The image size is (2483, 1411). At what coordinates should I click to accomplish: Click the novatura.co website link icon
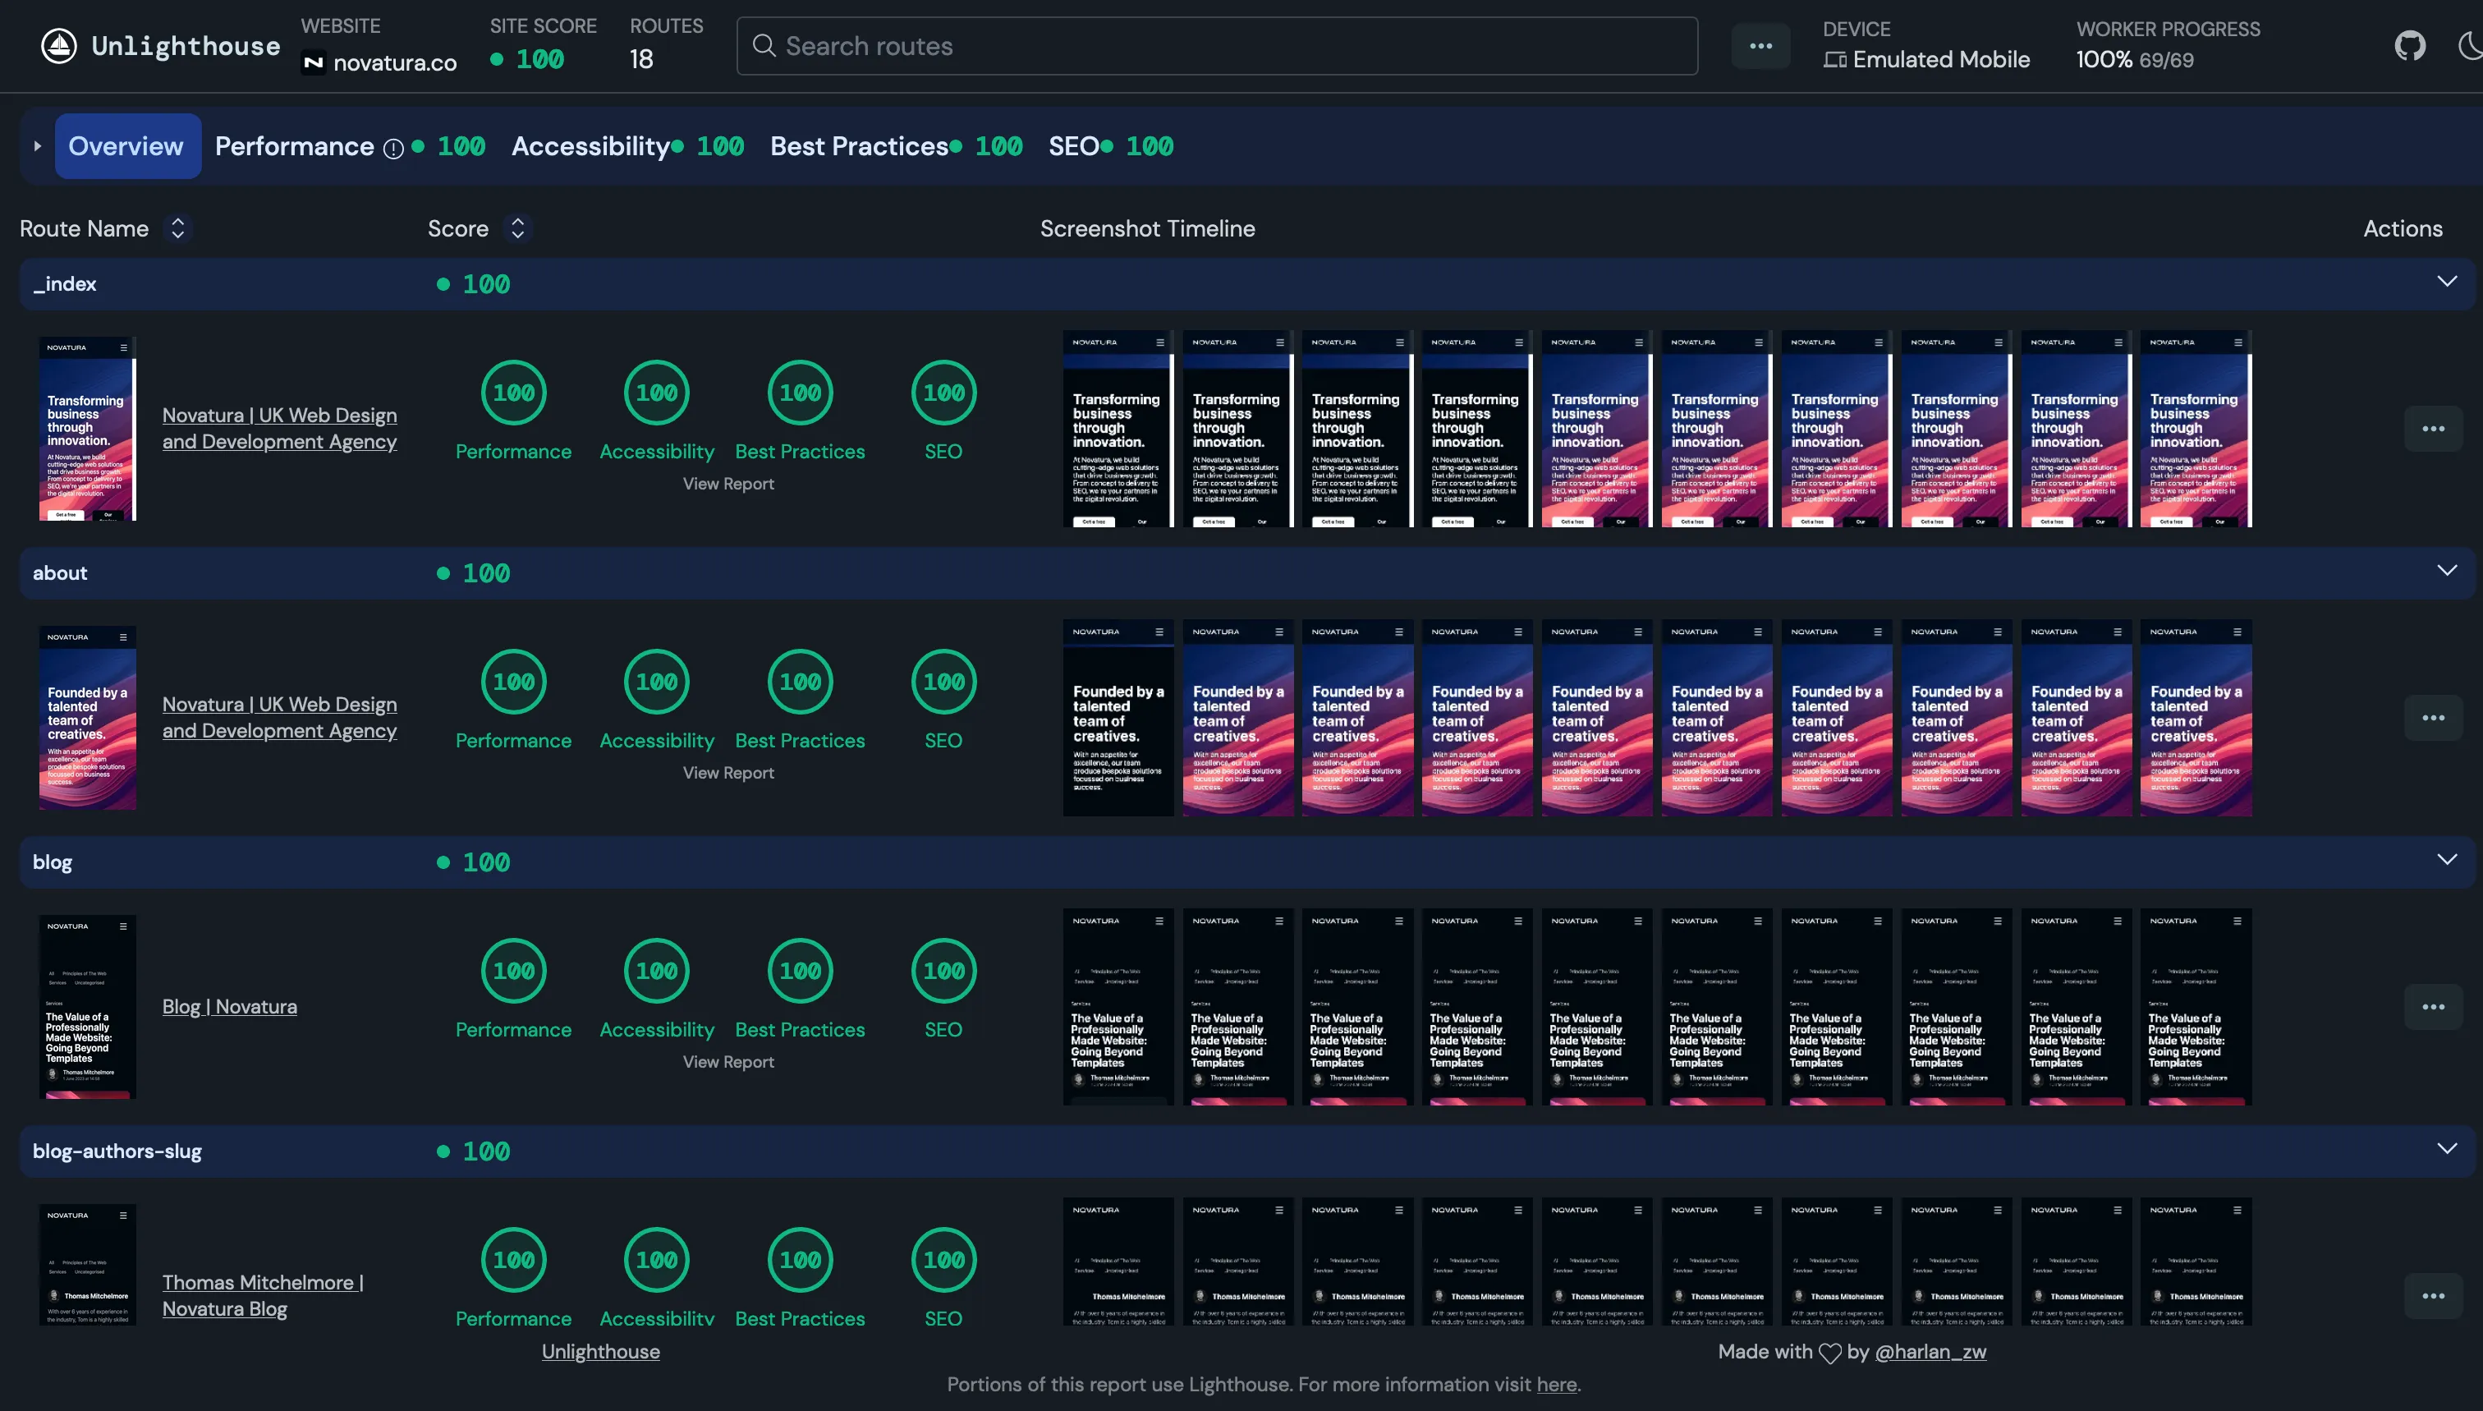314,62
